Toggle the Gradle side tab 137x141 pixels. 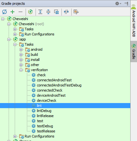(134, 52)
